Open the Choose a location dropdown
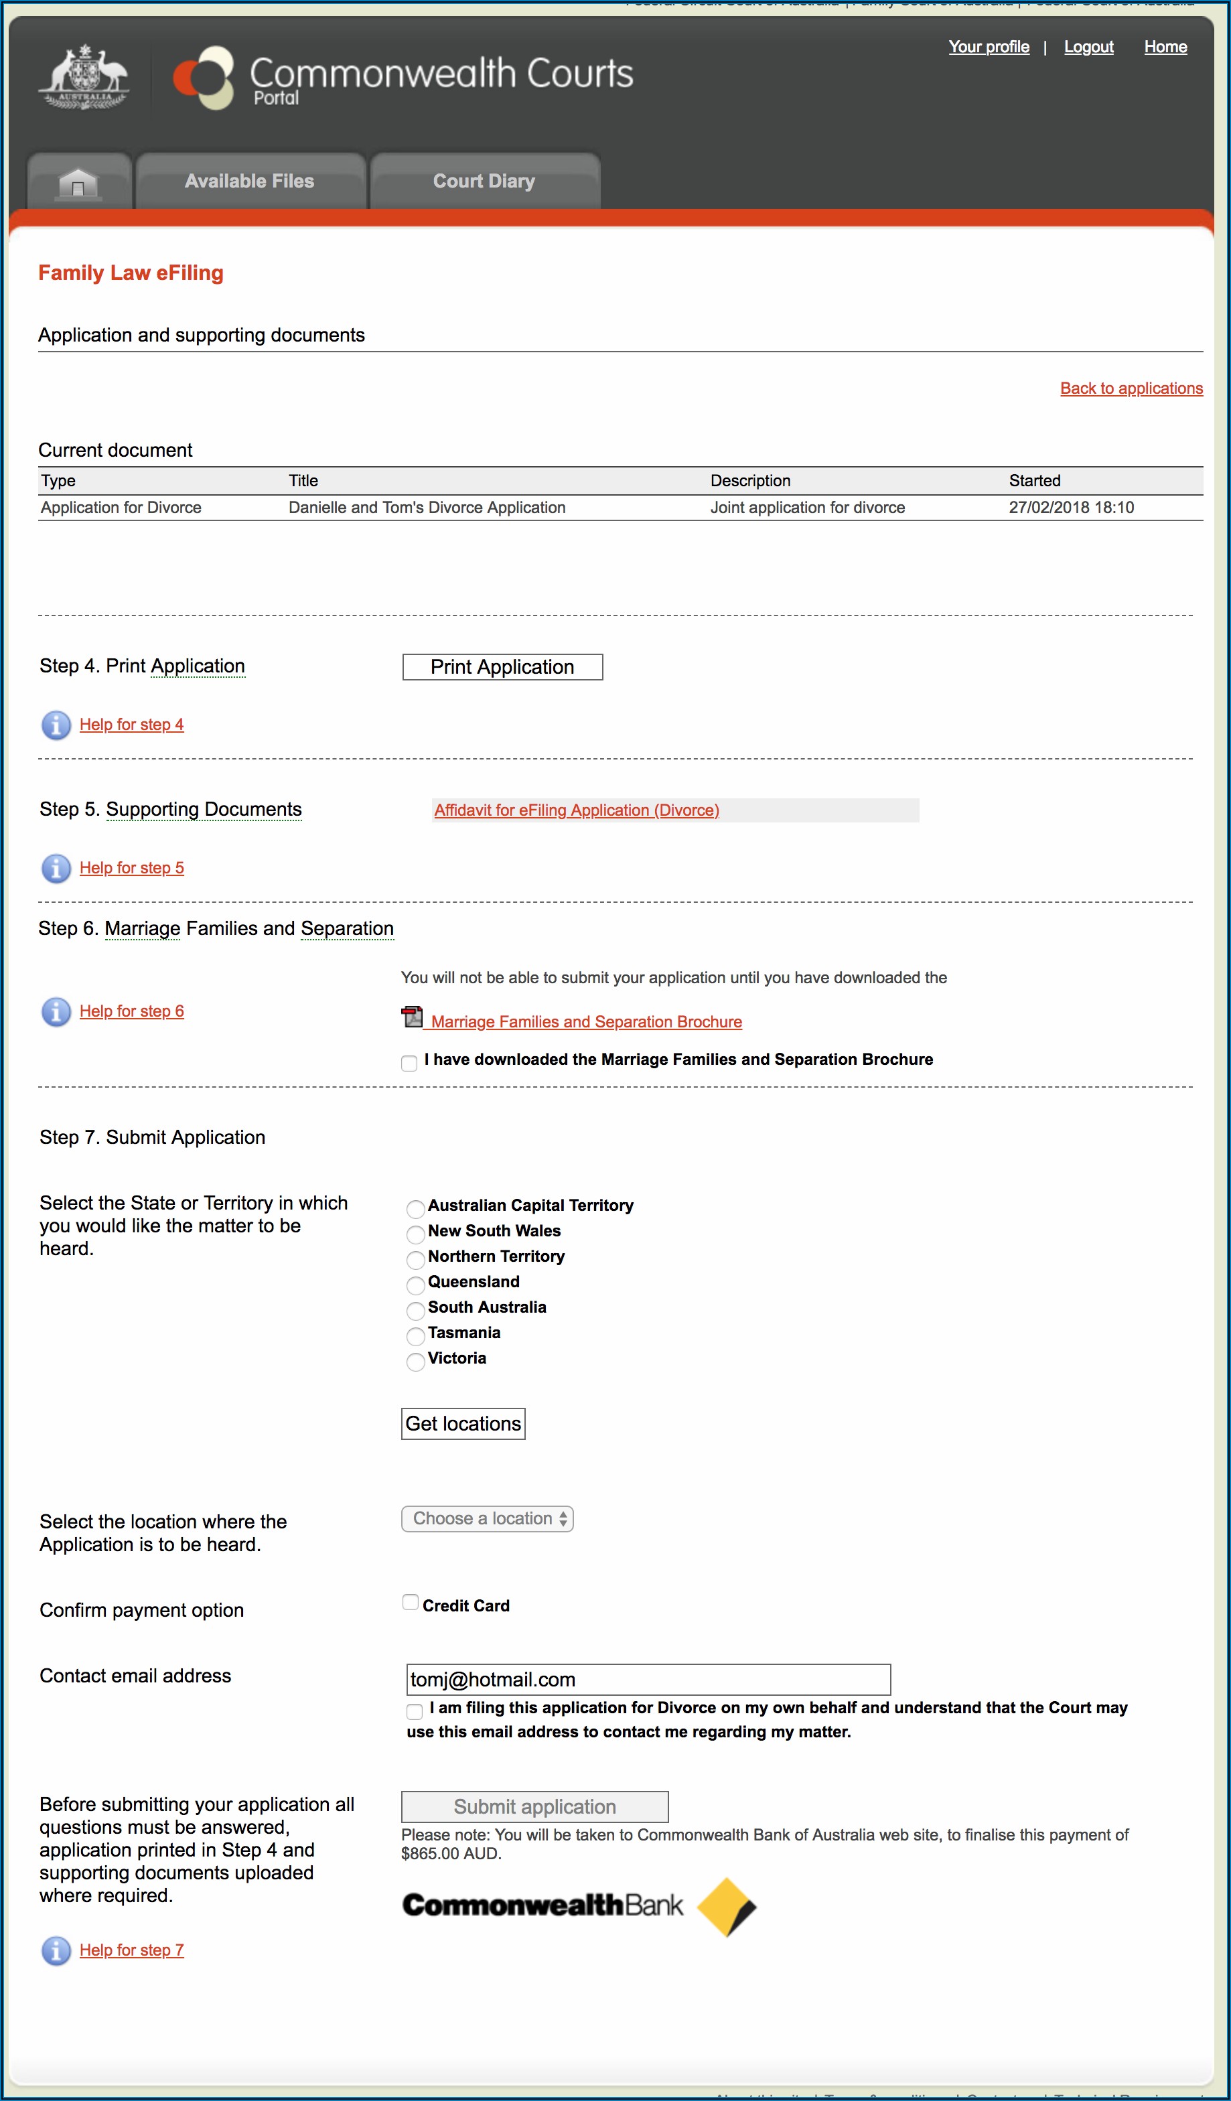Screen dimensions: 1231x2101 point(487,1519)
